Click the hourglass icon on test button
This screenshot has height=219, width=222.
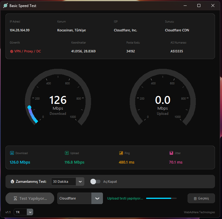(x=15, y=198)
